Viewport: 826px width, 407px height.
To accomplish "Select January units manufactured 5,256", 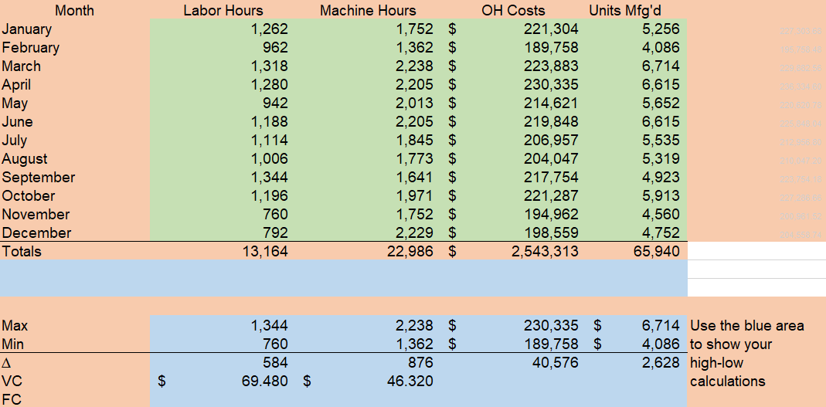I will (661, 29).
